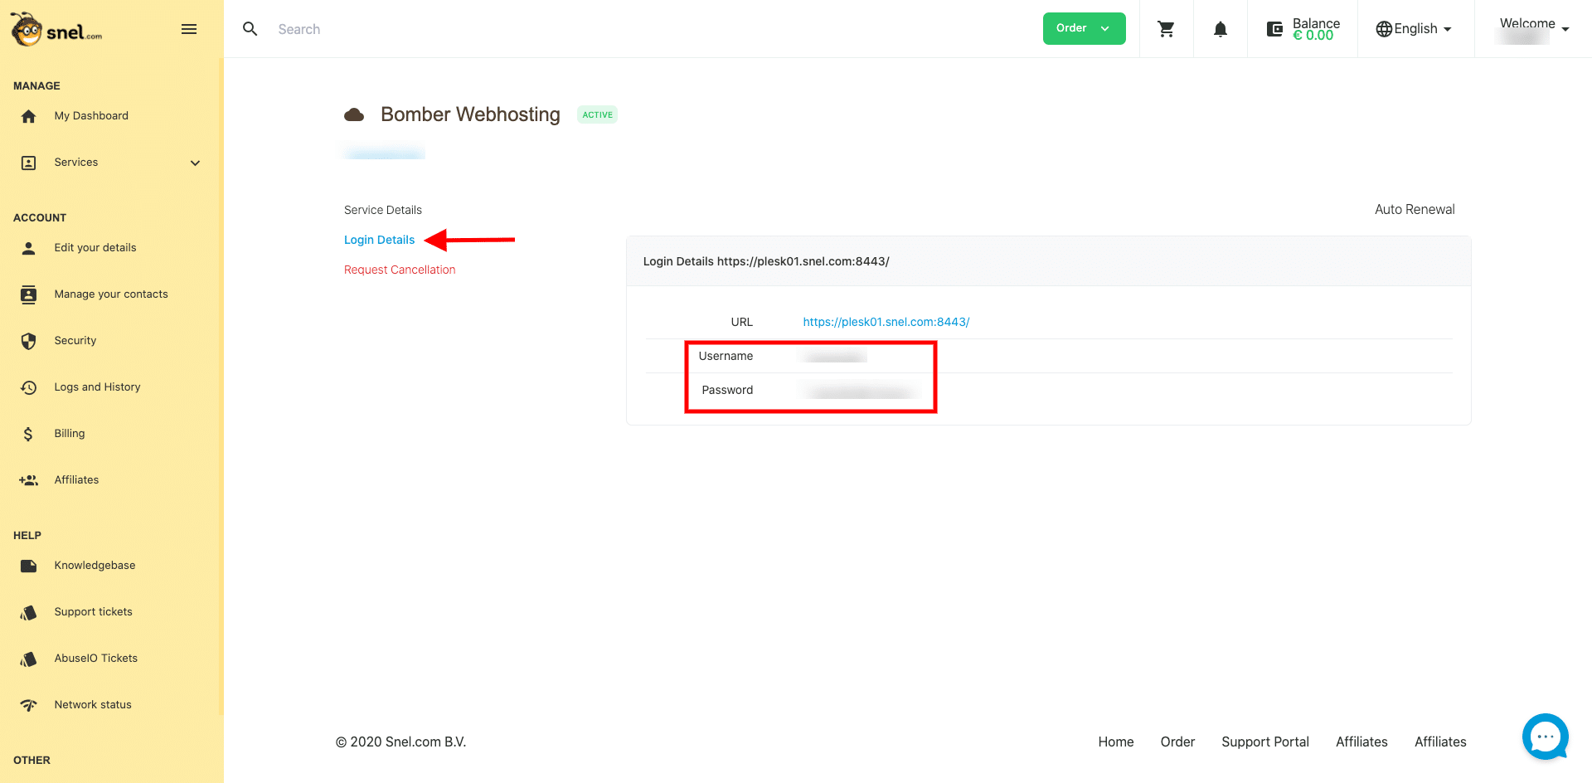Open the Affiliates sidebar item
Viewport: 1592px width, 783px height.
tap(76, 480)
